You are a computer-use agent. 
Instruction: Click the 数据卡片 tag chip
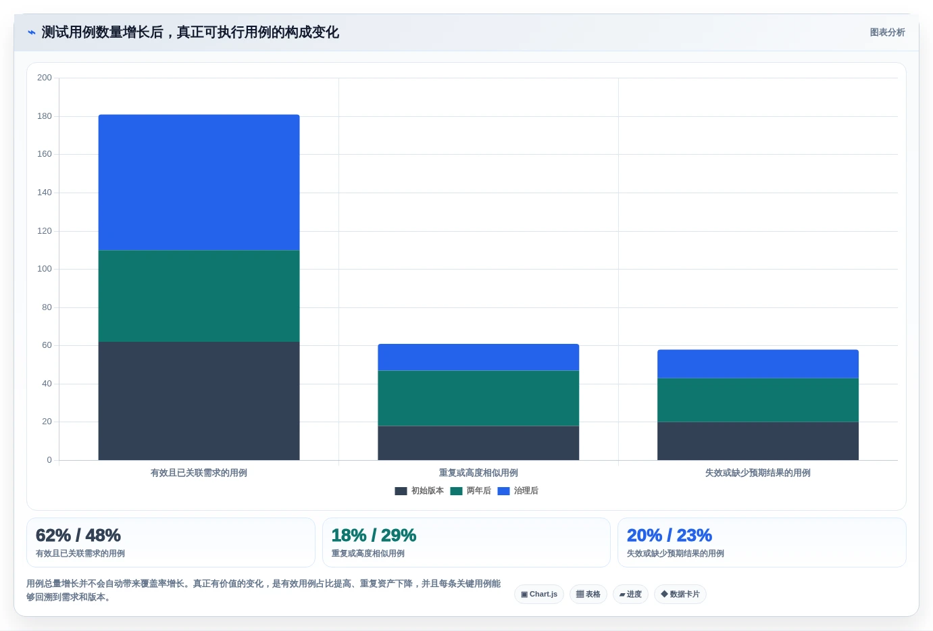tap(680, 595)
